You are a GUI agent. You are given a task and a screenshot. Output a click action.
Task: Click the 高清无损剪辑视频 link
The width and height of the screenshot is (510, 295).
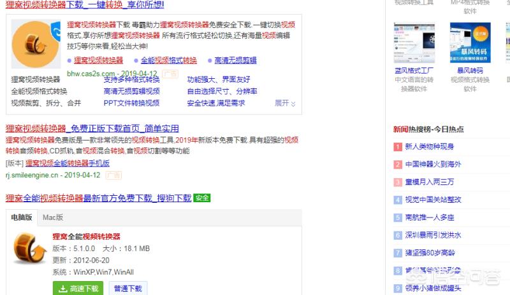pyautogui.click(x=131, y=91)
